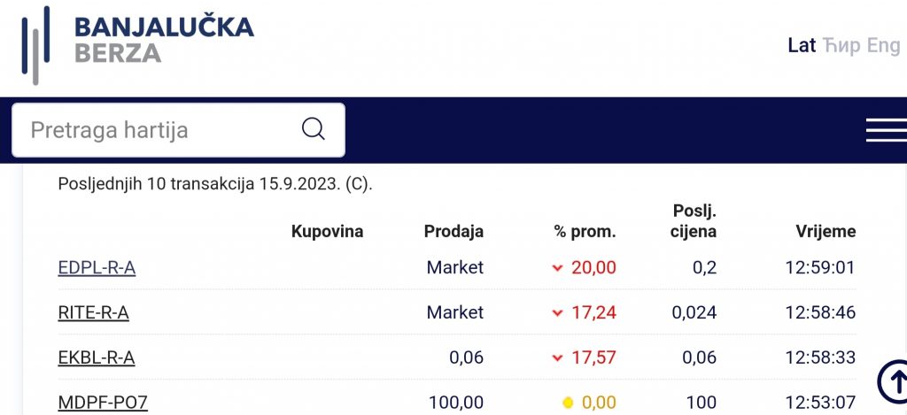Viewport: 907px width, 415px height.
Task: Click the yellow dot beside 0,00
Action: tap(568, 403)
